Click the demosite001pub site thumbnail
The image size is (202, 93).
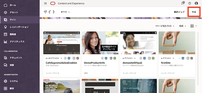point(138,43)
